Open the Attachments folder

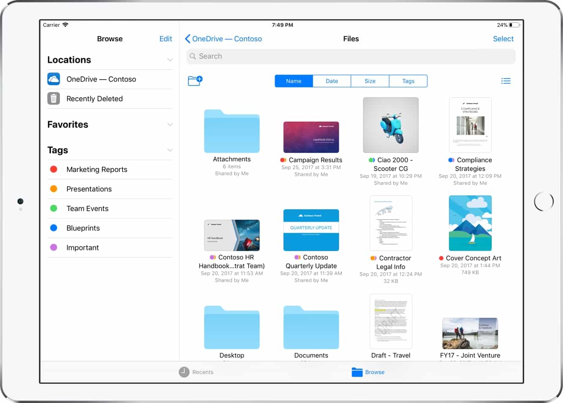coord(232,132)
